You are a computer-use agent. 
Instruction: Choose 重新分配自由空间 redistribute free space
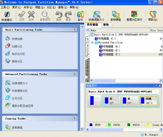coord(19,106)
